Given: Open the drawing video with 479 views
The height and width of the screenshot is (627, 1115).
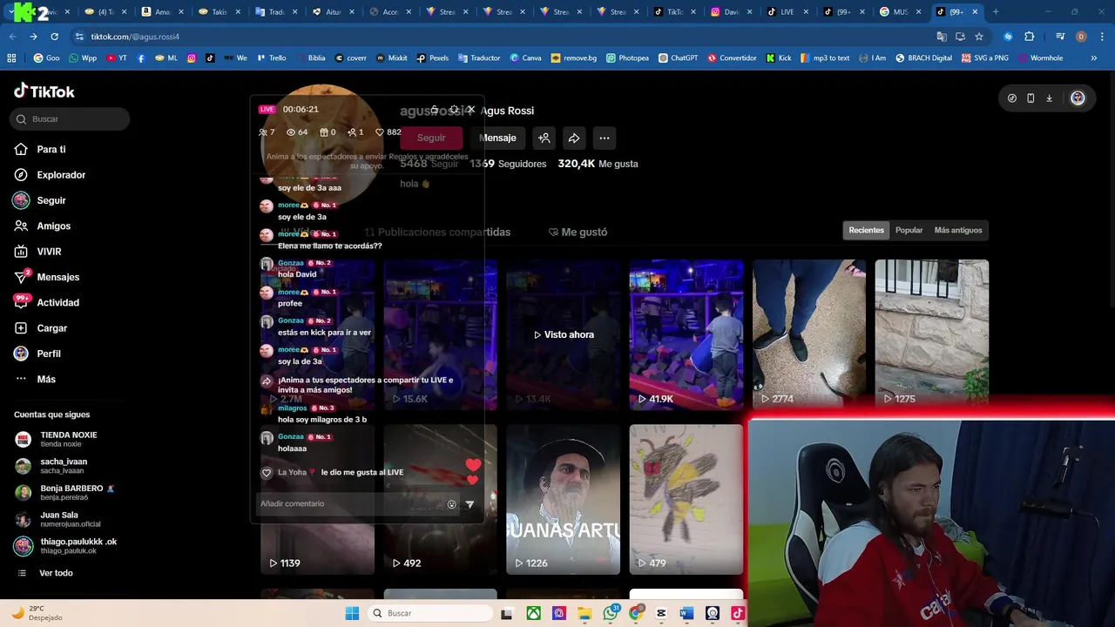Looking at the screenshot, I should pyautogui.click(x=686, y=499).
